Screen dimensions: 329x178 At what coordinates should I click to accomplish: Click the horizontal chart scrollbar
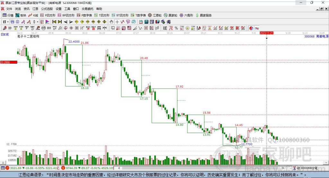pyautogui.click(x=201, y=168)
